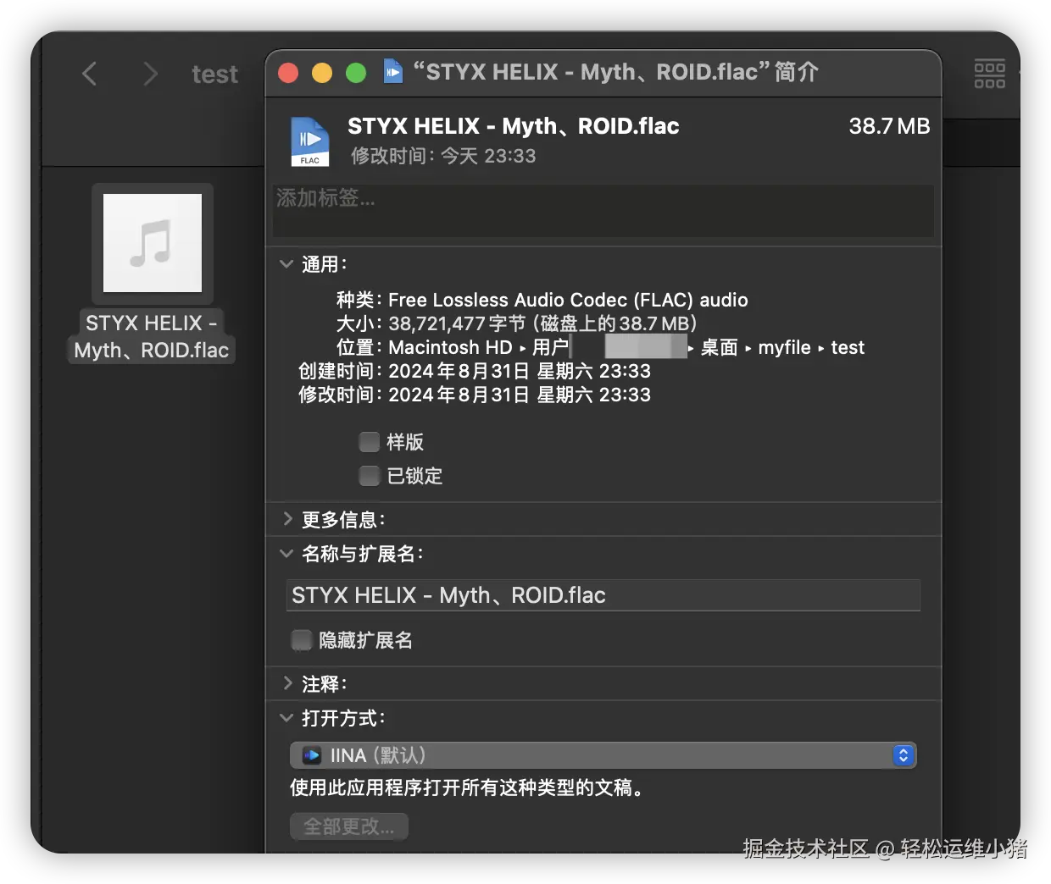Image resolution: width=1051 pixels, height=884 pixels.
Task: Minimize the file info window
Action: pos(322,73)
